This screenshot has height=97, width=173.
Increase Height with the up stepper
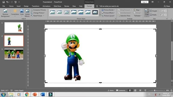pos(166,10)
